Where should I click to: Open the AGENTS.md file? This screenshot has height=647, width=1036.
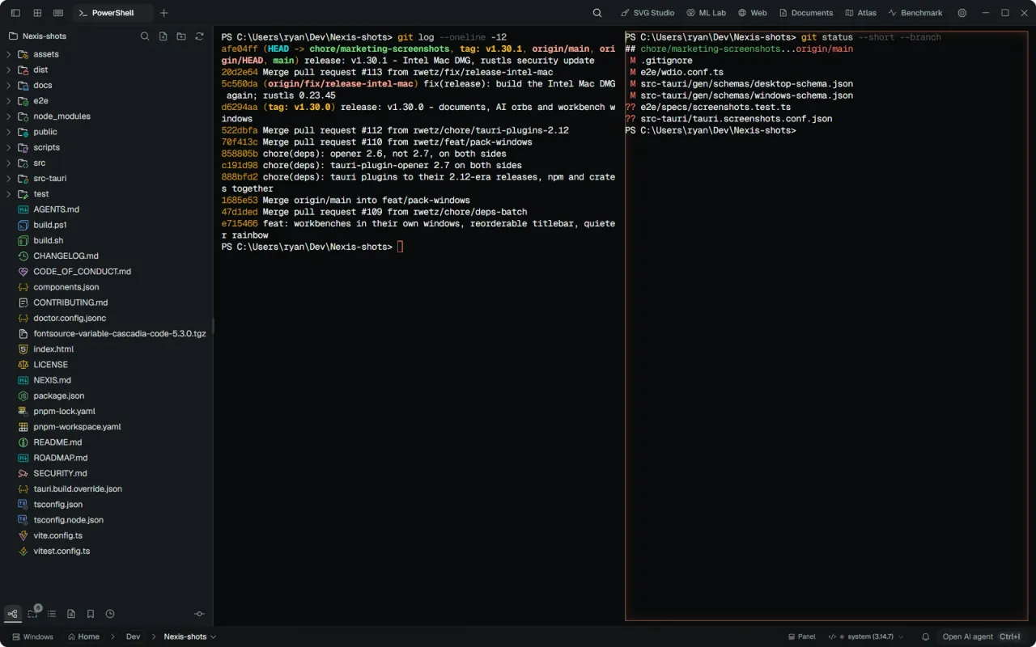pos(105,209)
